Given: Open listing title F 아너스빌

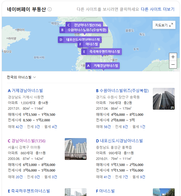Looking at the screenshot, I should click(x=105, y=191).
